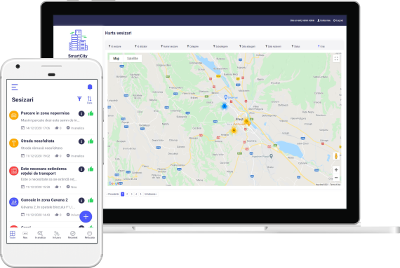The width and height of the screenshot is (400, 268).
Task: Open the Parcare in zona nepermisa report title
Action: (x=45, y=113)
